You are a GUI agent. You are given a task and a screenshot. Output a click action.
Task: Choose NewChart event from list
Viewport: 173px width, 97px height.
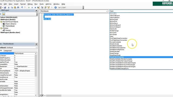[113, 33]
